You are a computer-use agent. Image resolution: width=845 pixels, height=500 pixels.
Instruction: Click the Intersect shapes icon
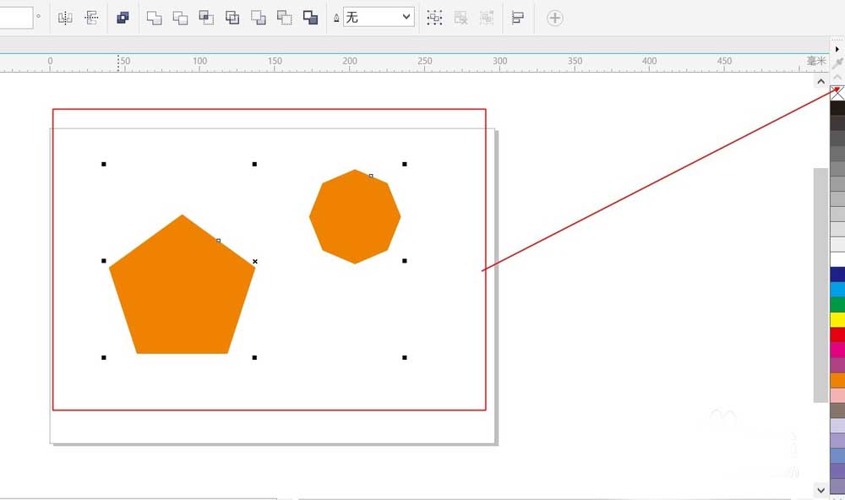point(206,18)
